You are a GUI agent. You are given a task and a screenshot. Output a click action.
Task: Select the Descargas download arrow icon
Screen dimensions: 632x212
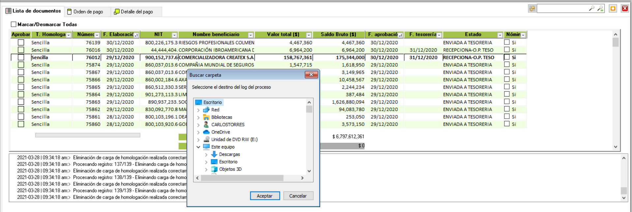click(214, 154)
